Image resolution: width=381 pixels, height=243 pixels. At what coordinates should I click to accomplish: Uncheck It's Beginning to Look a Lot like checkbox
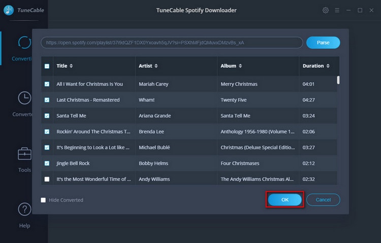coord(47,147)
